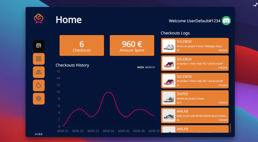Click the 960 € Amount Spent card
Viewport: 258px width, 142px height.
[132, 45]
